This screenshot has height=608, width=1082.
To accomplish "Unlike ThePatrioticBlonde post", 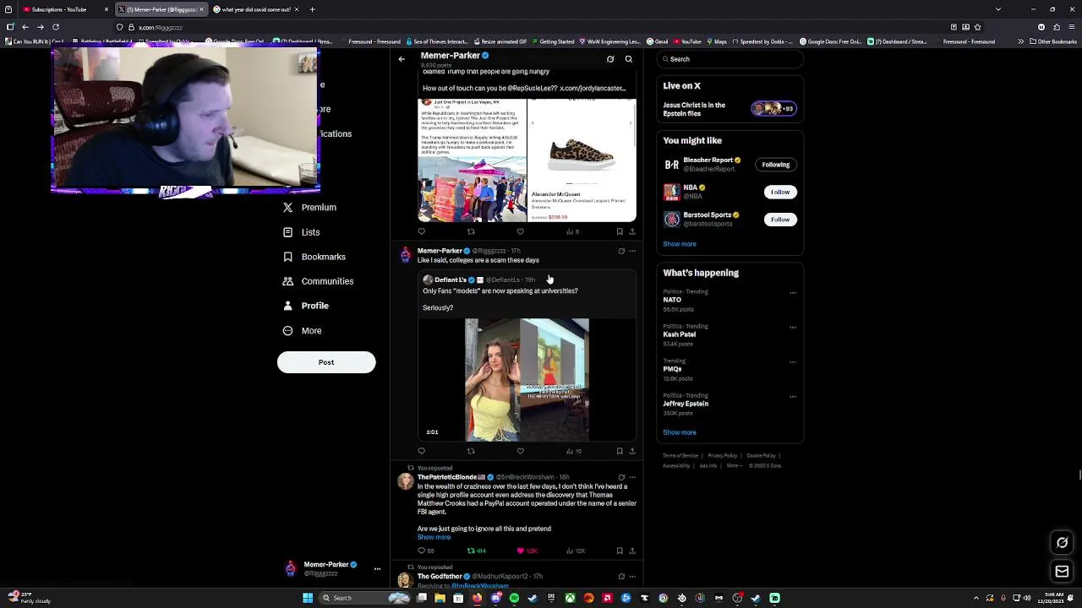I will tap(526, 551).
